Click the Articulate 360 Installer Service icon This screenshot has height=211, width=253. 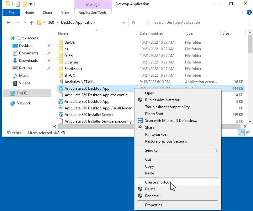(61, 114)
